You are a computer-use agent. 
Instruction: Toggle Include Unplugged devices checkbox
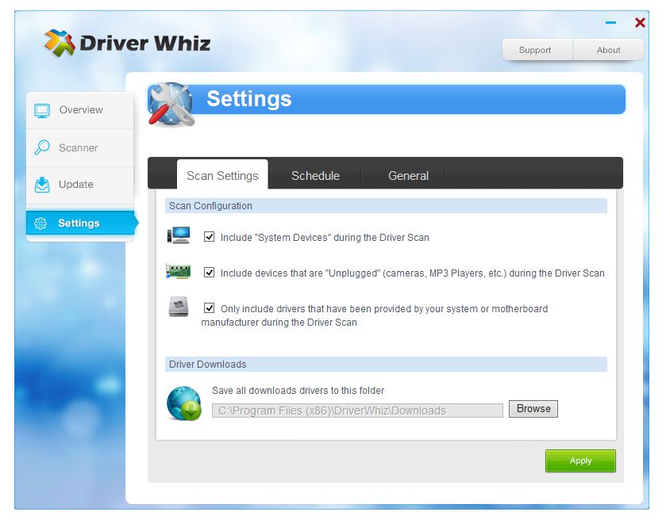pyautogui.click(x=209, y=273)
